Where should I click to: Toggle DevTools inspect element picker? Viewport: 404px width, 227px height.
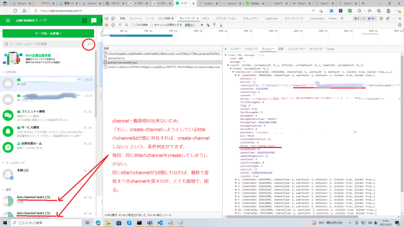[106, 18]
